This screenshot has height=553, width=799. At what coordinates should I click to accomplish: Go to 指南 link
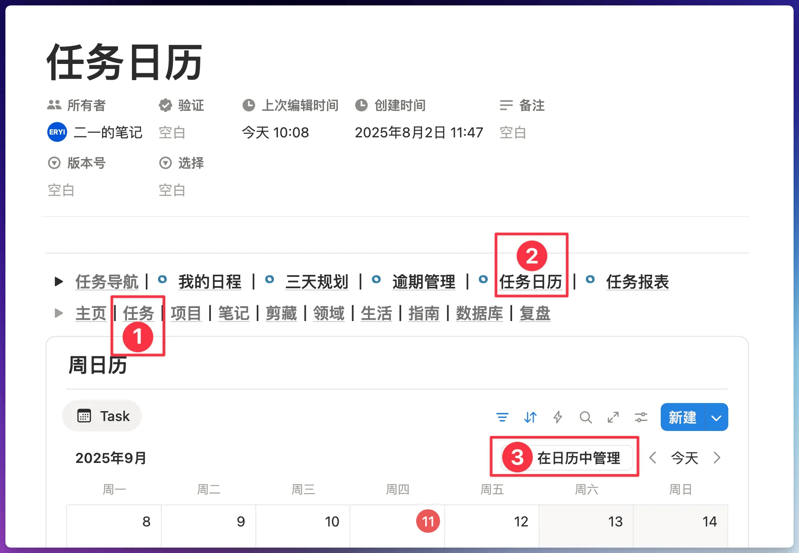pyautogui.click(x=424, y=313)
